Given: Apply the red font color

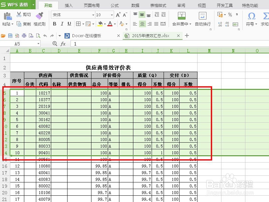Looking at the screenshot, I should coord(110,24).
